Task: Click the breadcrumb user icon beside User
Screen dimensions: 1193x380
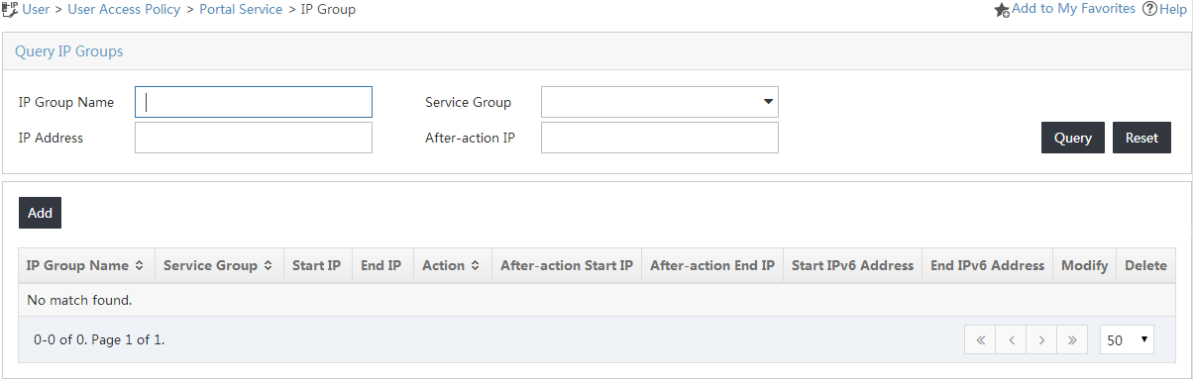Action: (x=10, y=9)
